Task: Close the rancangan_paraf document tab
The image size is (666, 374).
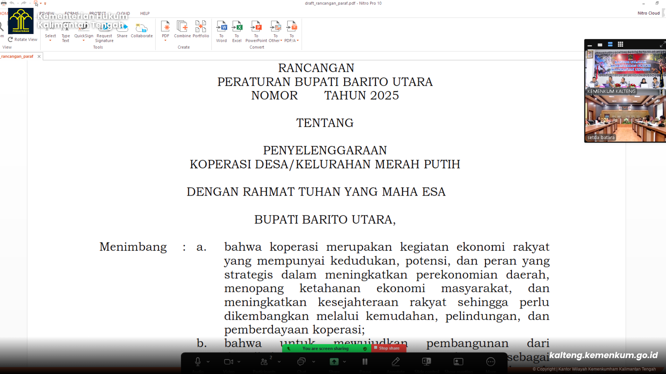Action: click(x=39, y=56)
